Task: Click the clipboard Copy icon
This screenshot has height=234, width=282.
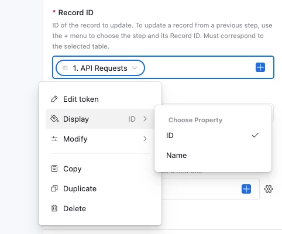Action: pos(54,168)
